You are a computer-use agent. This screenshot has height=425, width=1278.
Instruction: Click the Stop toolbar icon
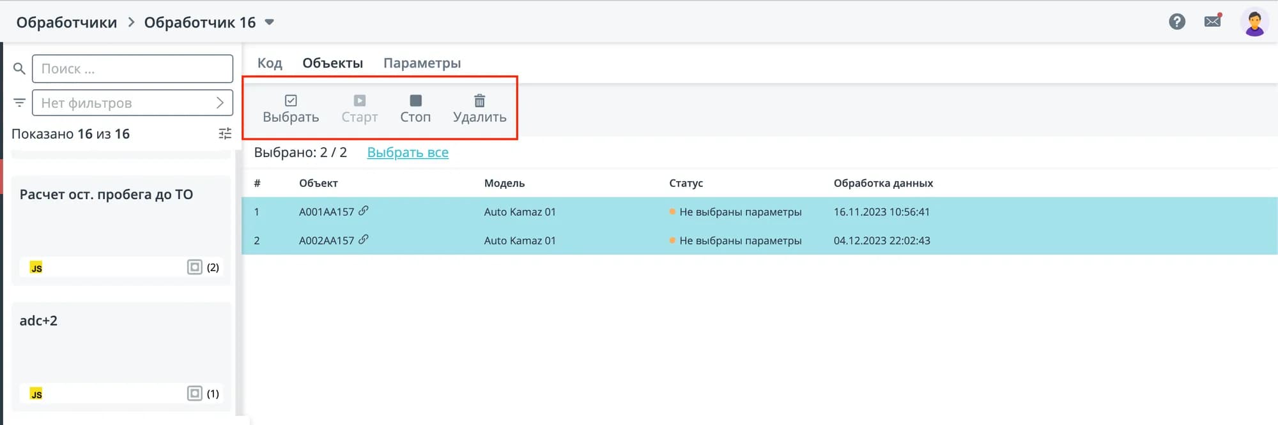point(415,101)
